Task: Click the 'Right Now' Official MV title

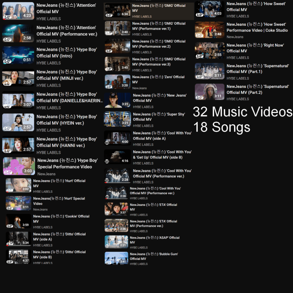Action: pos(255,48)
